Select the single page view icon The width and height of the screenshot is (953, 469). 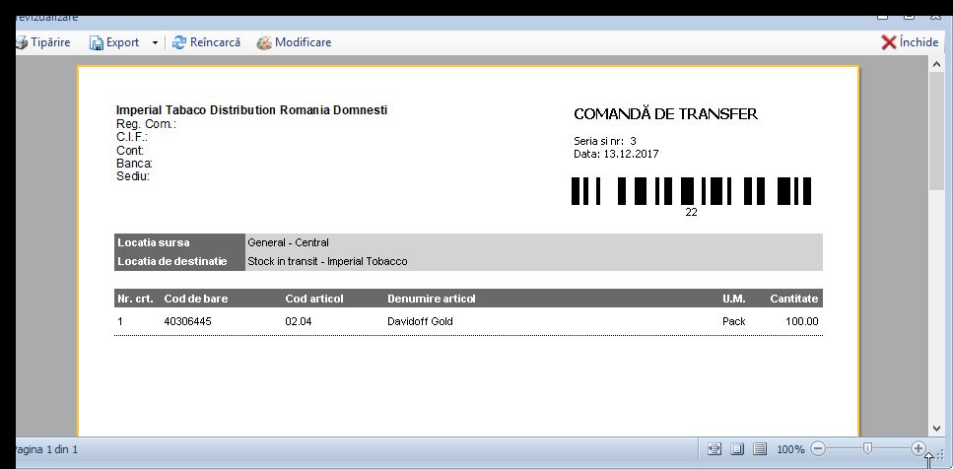click(736, 449)
